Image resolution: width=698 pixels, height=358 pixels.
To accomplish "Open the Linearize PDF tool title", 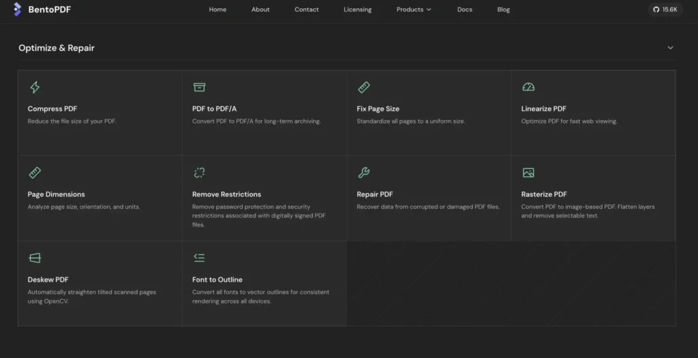I will (544, 108).
